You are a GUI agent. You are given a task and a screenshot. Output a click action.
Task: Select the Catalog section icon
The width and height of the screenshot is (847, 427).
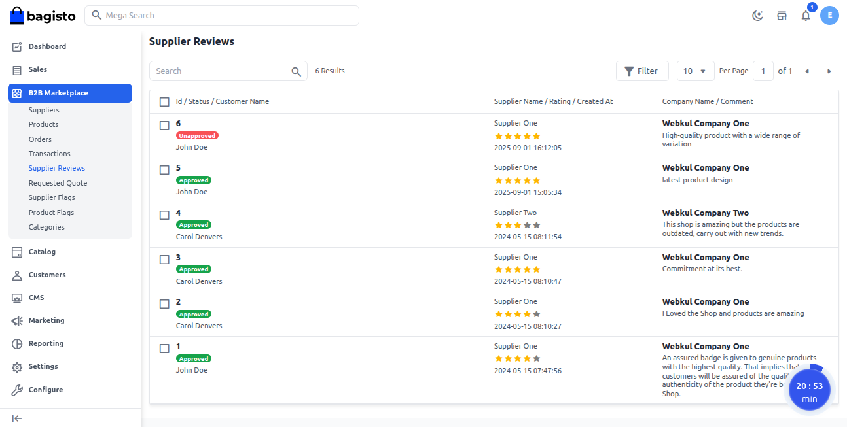[16, 251]
